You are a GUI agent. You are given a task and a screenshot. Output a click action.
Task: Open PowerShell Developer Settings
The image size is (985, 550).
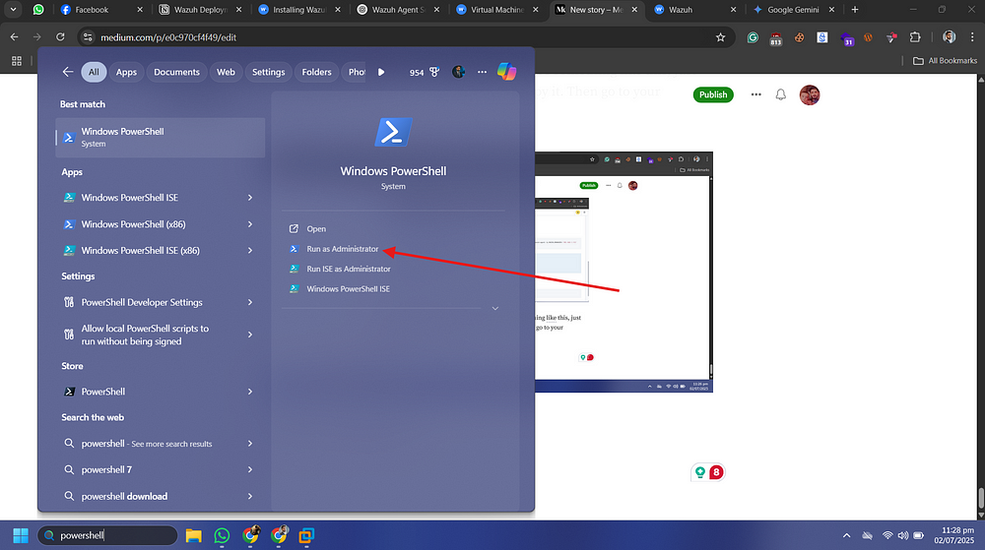[141, 302]
